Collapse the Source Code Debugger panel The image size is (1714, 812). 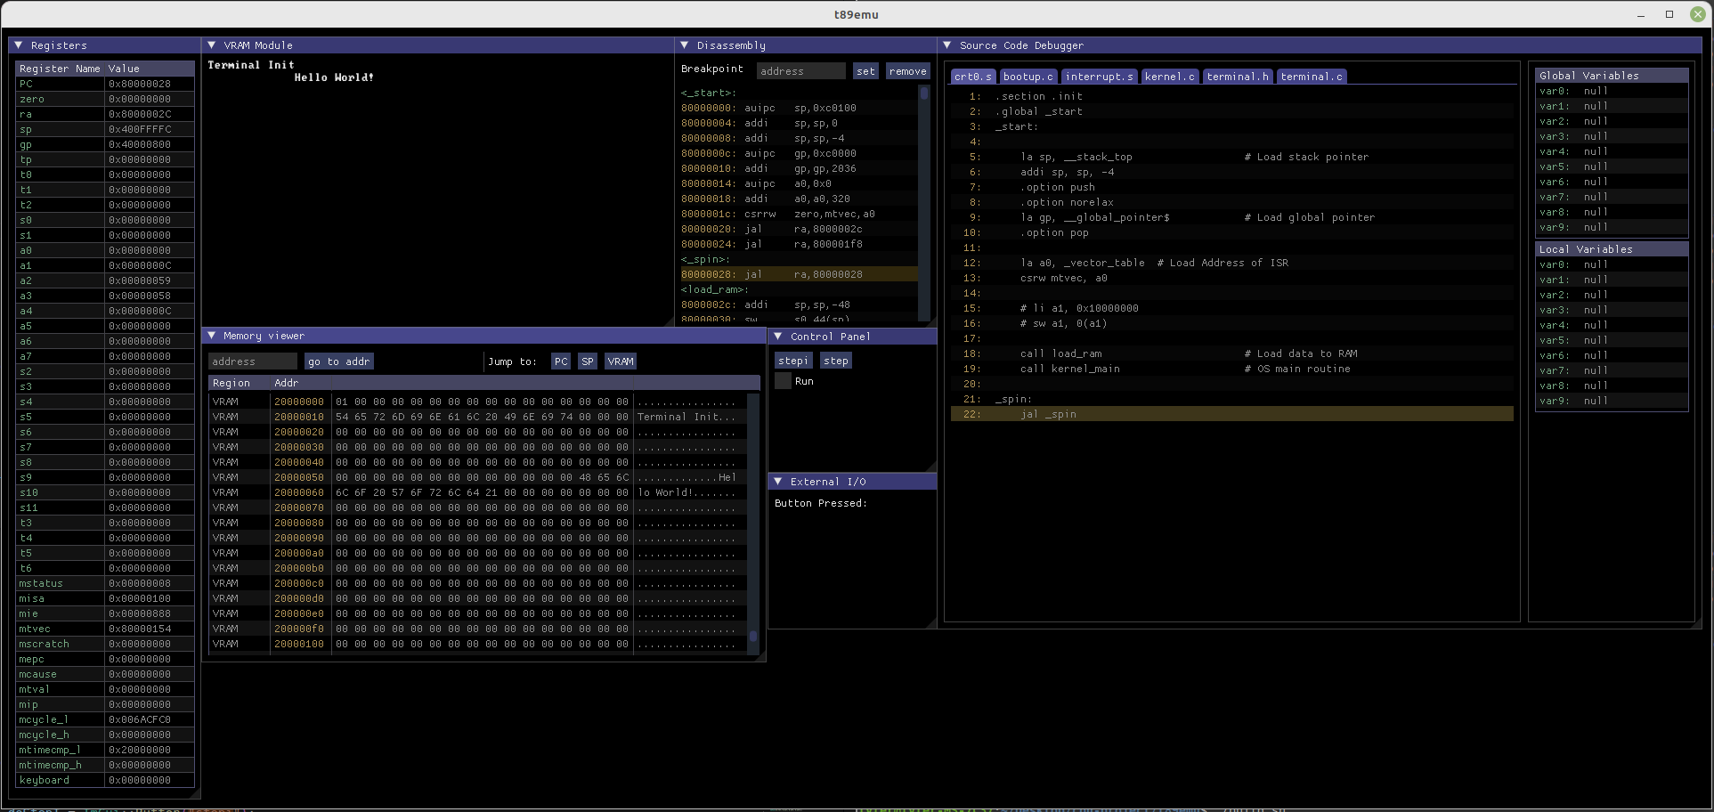click(x=946, y=45)
